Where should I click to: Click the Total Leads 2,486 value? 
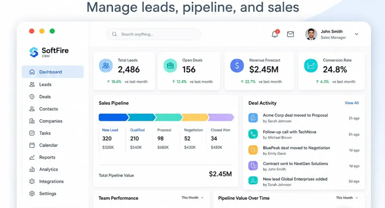(x=129, y=69)
